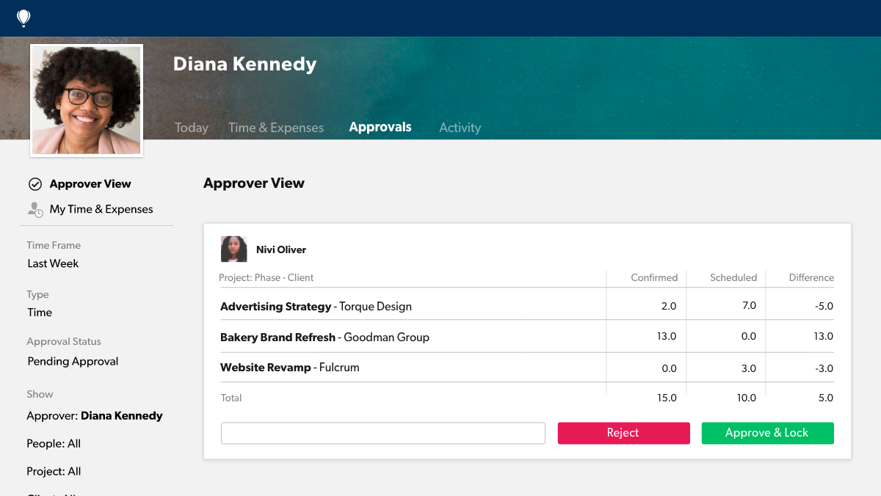The image size is (881, 496).
Task: Click the Harvest balloon logo
Action: [x=23, y=18]
